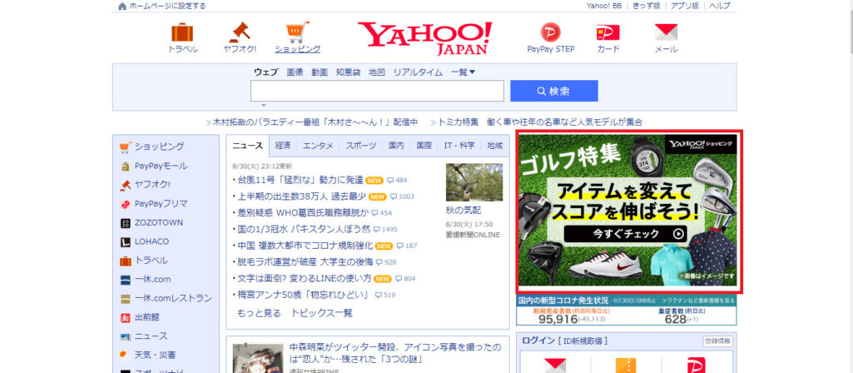Image resolution: width=853 pixels, height=373 pixels.
Task: Click the Yahoo Auctions gavel icon
Action: 240,33
